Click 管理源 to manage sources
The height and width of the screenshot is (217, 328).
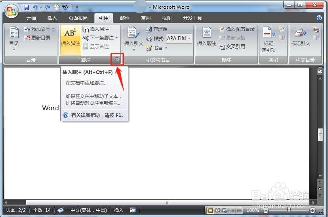pos(157,29)
